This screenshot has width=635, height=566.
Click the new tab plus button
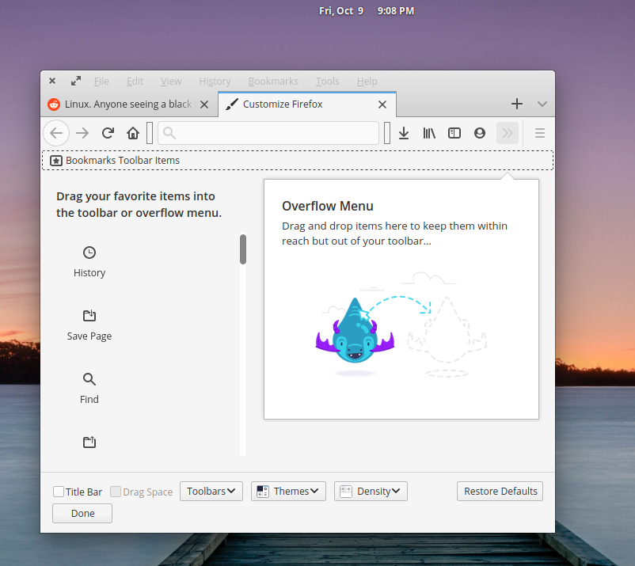coord(517,104)
